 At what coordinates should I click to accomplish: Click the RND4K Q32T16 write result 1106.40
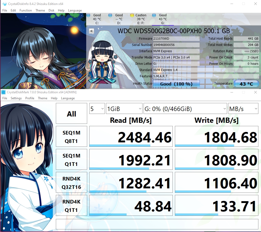217,183
